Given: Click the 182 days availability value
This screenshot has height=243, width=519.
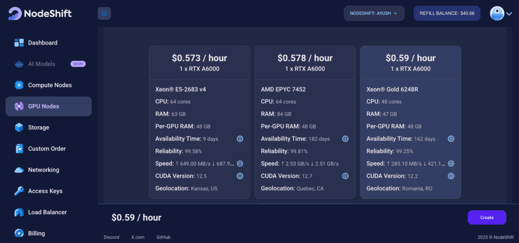Looking at the screenshot, I should pos(319,139).
